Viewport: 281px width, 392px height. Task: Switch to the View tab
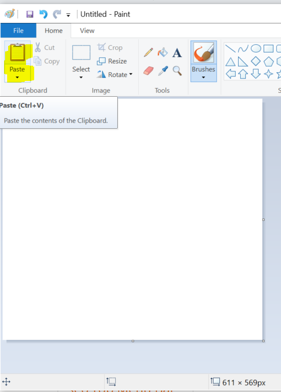coord(87,31)
